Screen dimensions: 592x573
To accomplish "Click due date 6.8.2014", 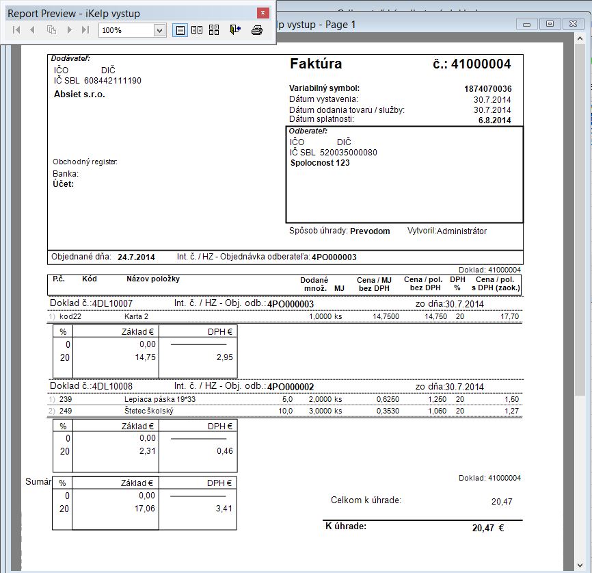I will [x=495, y=120].
